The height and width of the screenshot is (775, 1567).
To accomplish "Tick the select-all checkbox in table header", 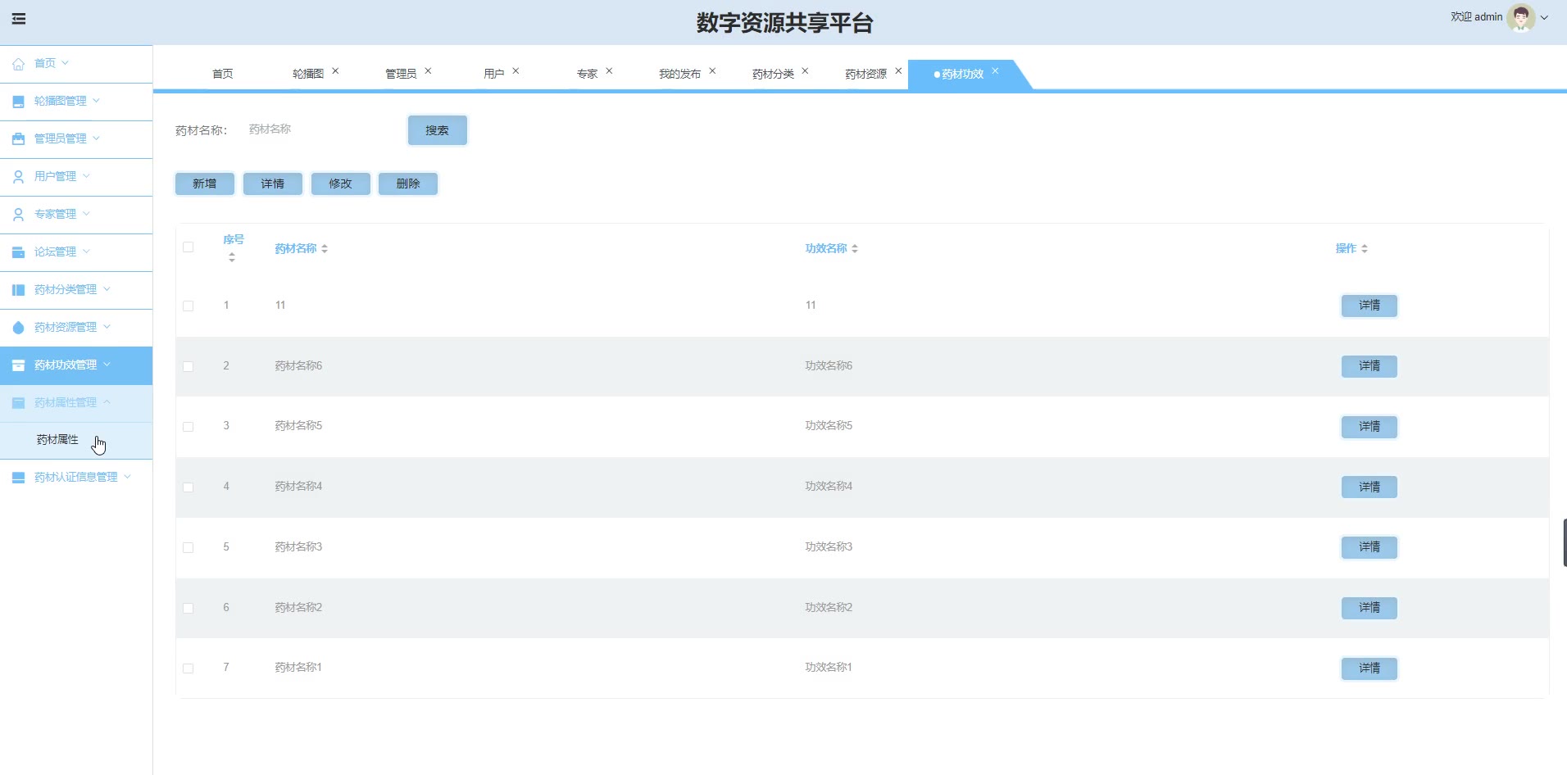I will click(188, 247).
